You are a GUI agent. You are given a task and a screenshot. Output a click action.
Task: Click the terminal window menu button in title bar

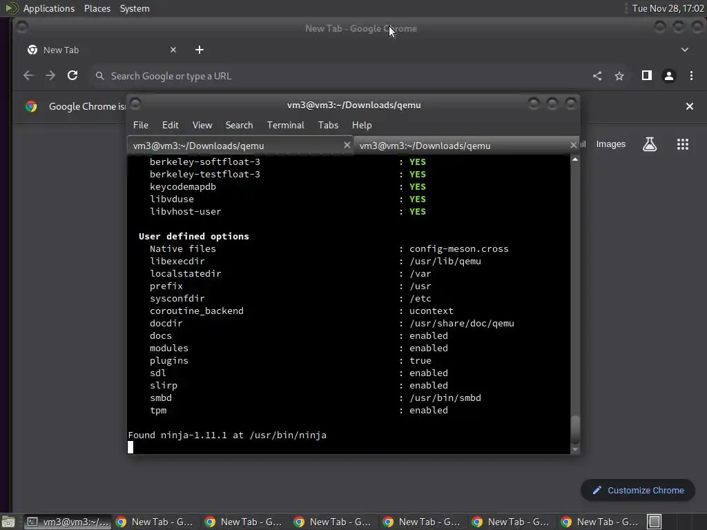tap(135, 104)
